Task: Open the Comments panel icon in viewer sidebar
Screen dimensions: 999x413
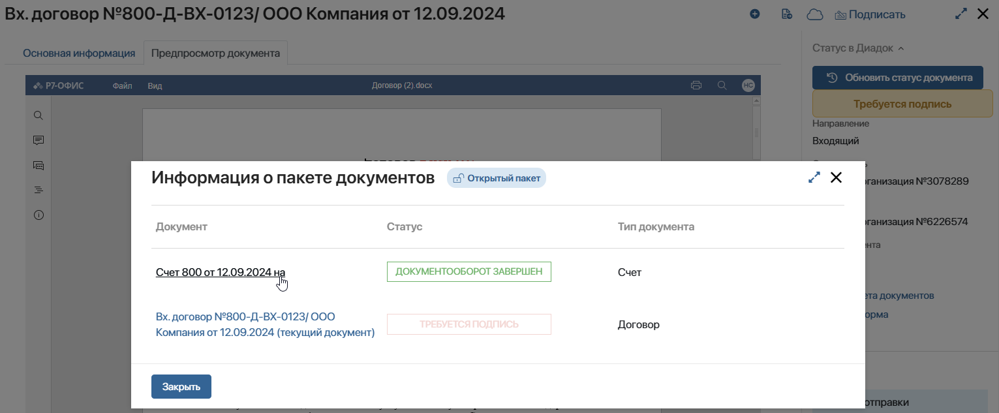Action: [38, 140]
